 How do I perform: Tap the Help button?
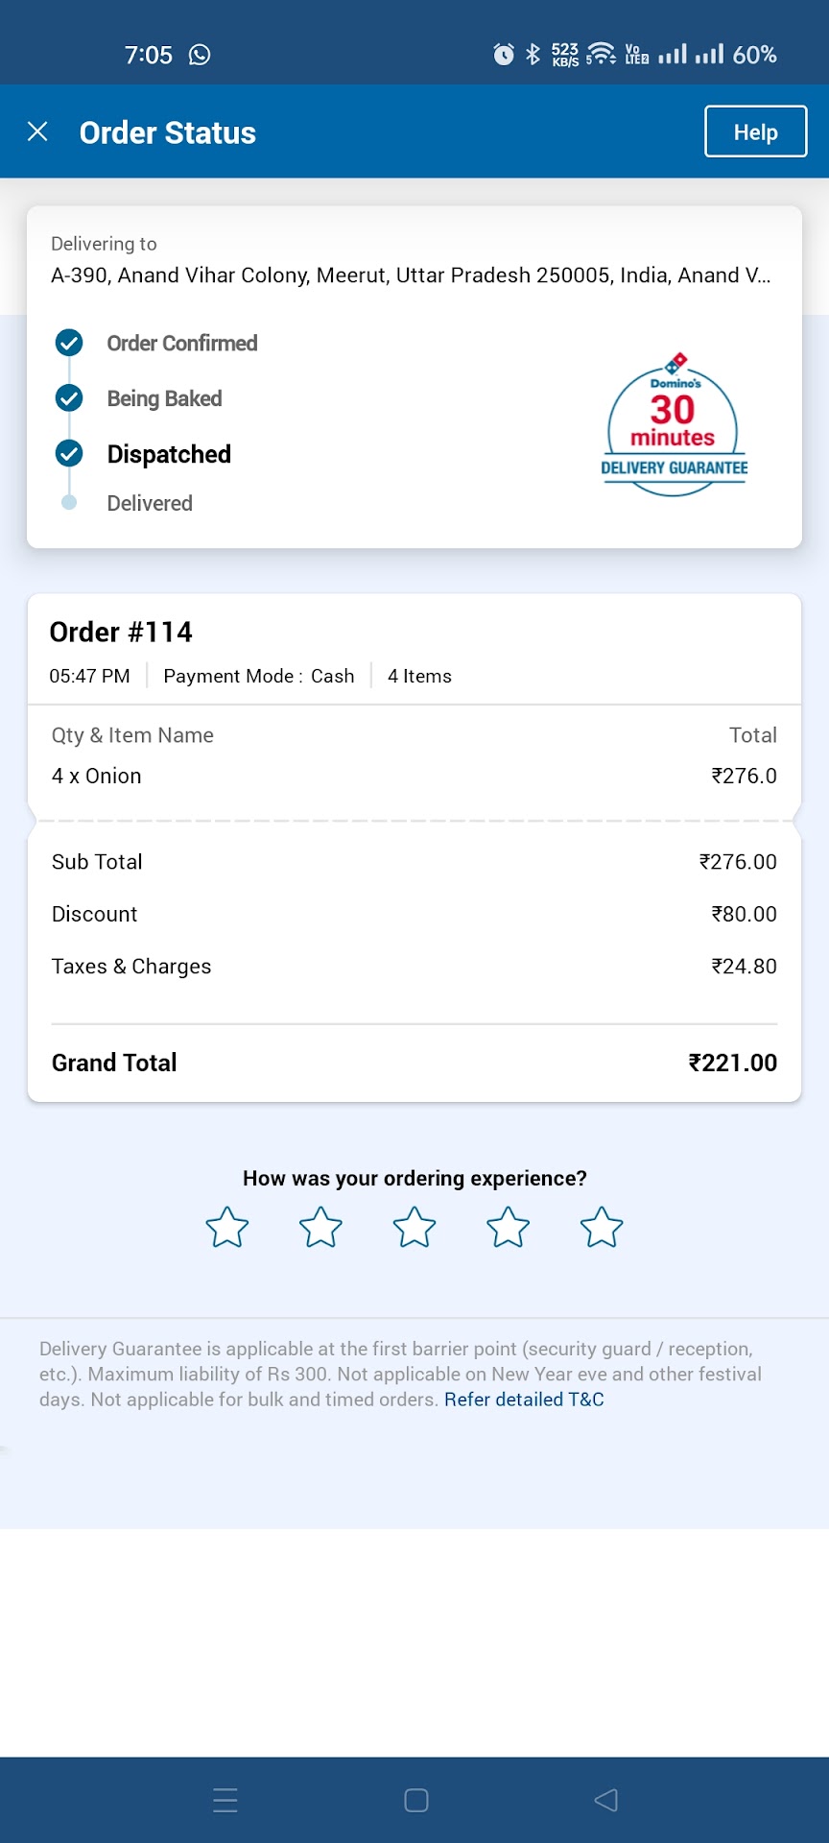(755, 132)
